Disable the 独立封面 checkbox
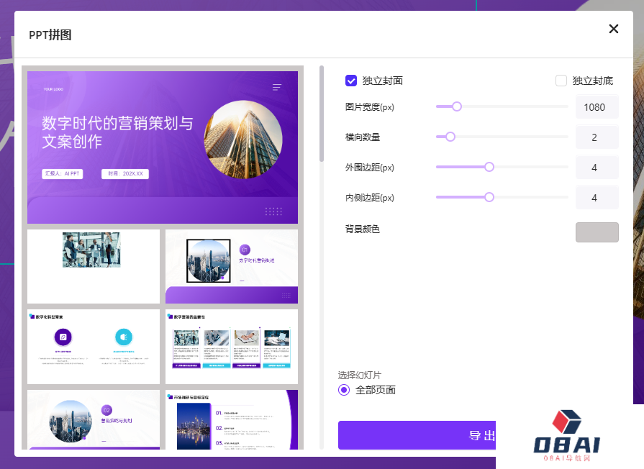The image size is (644, 469). [x=352, y=81]
